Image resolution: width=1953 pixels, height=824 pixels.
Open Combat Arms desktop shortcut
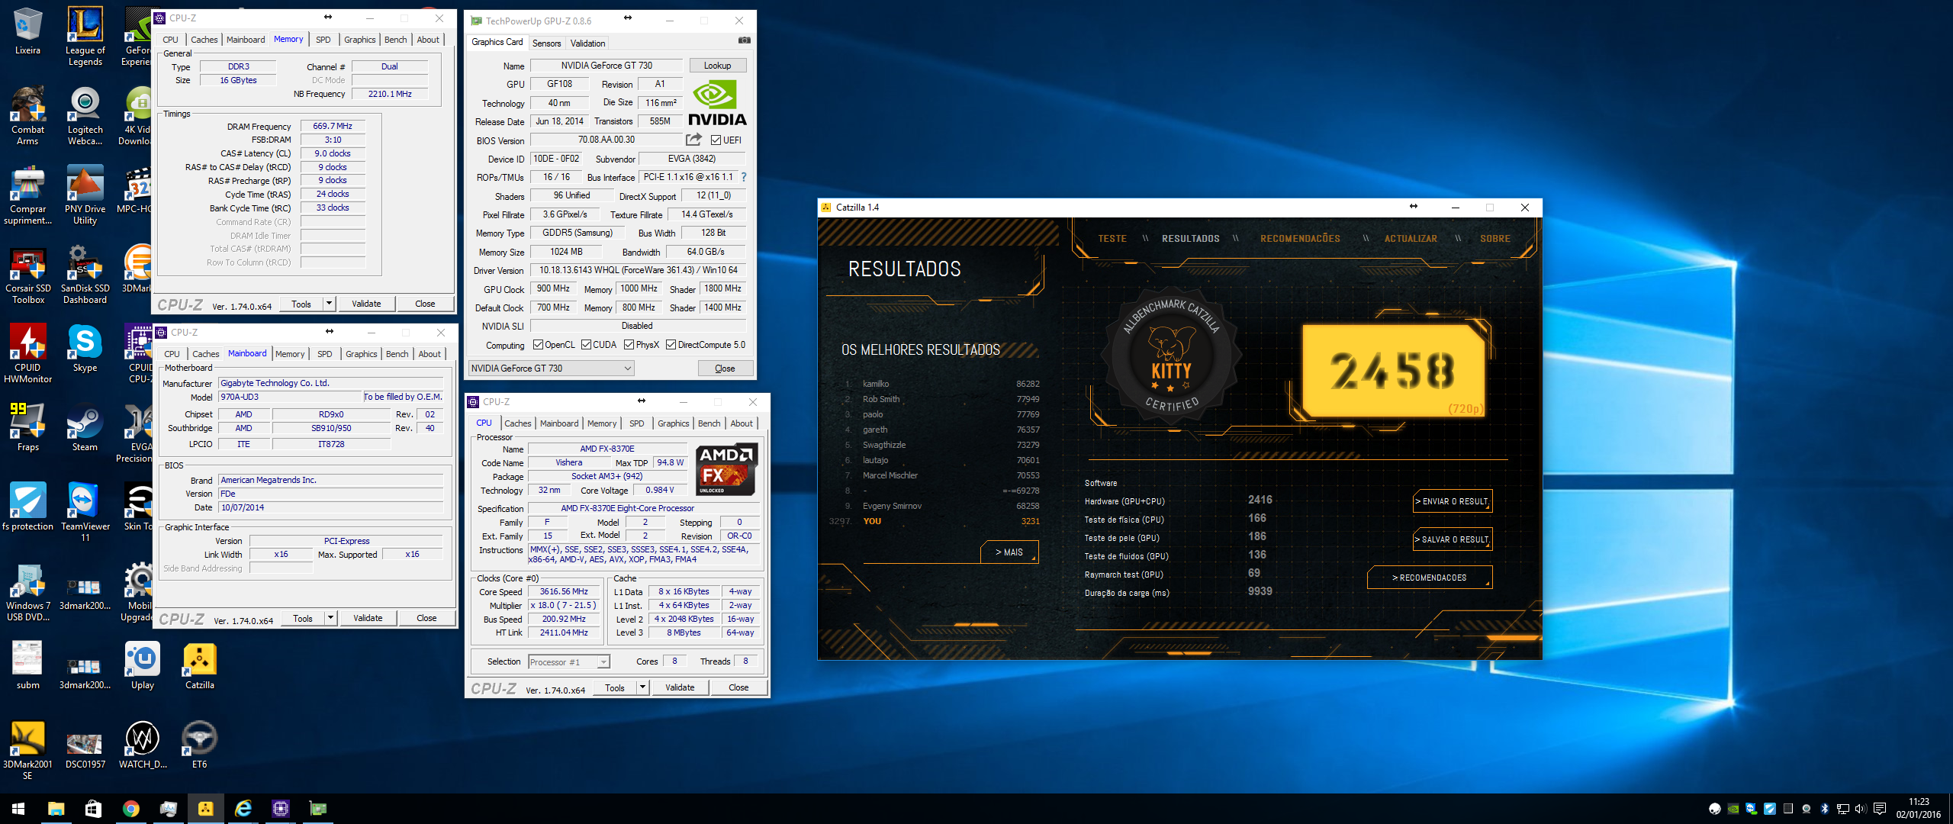[27, 115]
